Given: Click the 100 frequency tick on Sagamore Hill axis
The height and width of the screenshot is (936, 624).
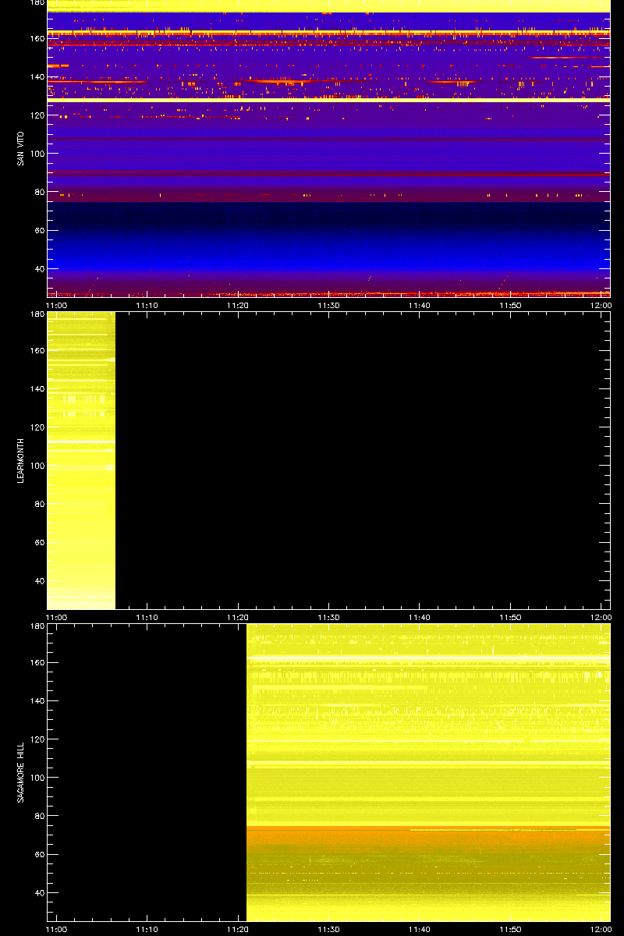Looking at the screenshot, I should tap(37, 778).
